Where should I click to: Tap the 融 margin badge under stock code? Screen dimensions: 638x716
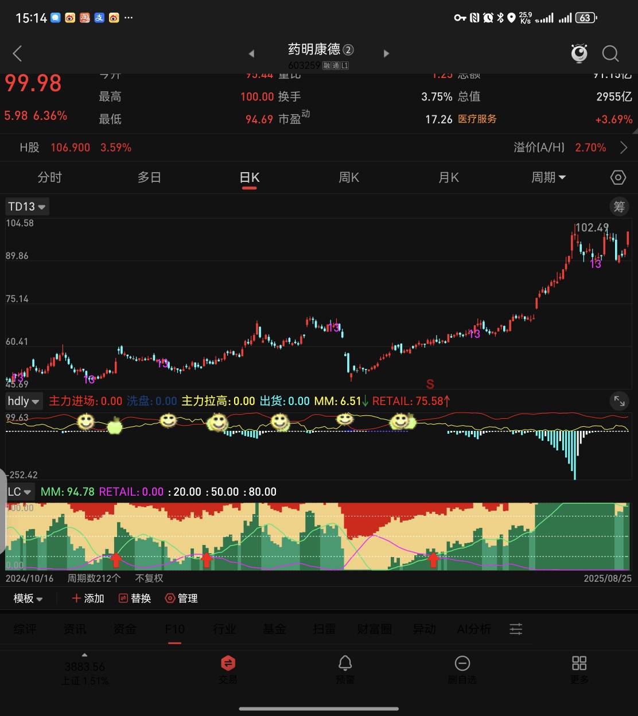(326, 66)
